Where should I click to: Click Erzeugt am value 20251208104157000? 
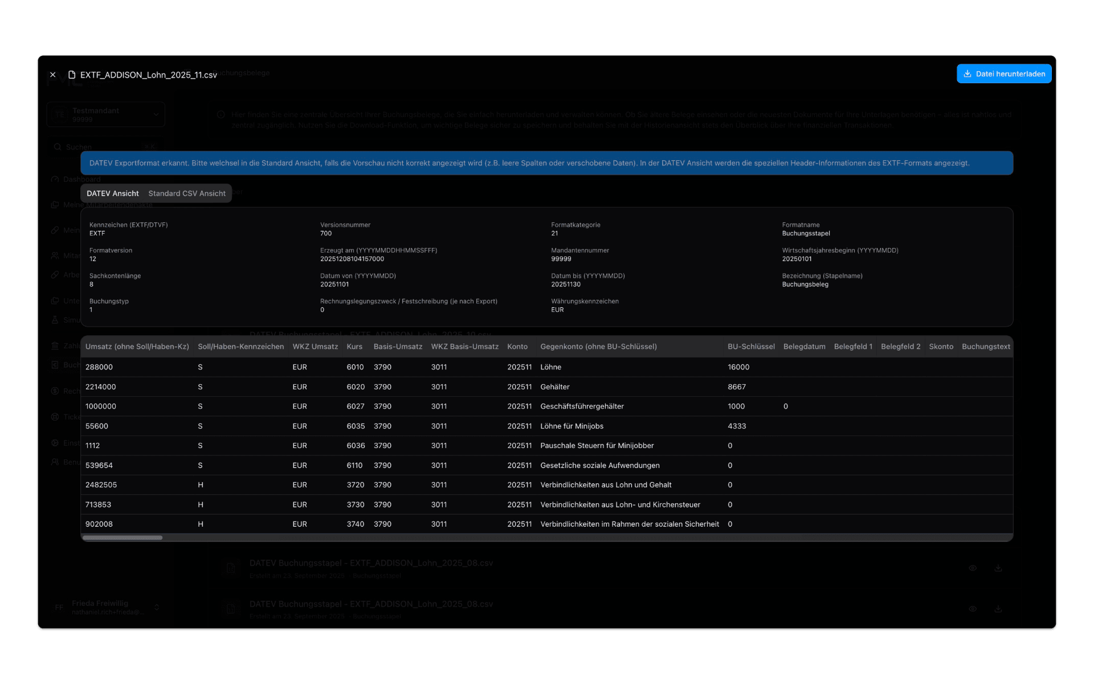pyautogui.click(x=352, y=259)
